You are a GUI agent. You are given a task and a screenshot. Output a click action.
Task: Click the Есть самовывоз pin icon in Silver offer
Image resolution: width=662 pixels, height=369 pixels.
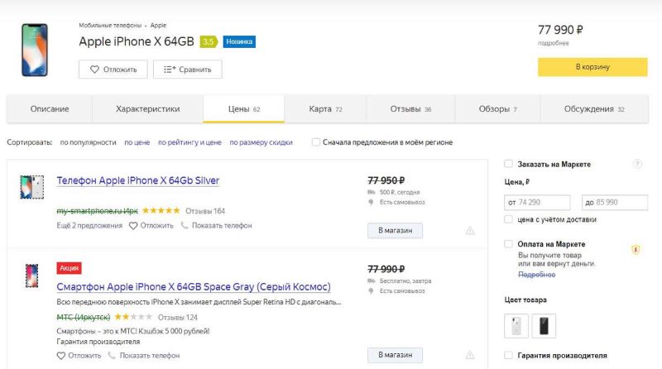(x=371, y=202)
